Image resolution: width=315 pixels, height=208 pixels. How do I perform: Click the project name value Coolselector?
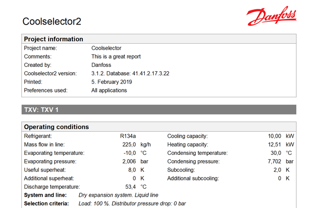[106, 48]
